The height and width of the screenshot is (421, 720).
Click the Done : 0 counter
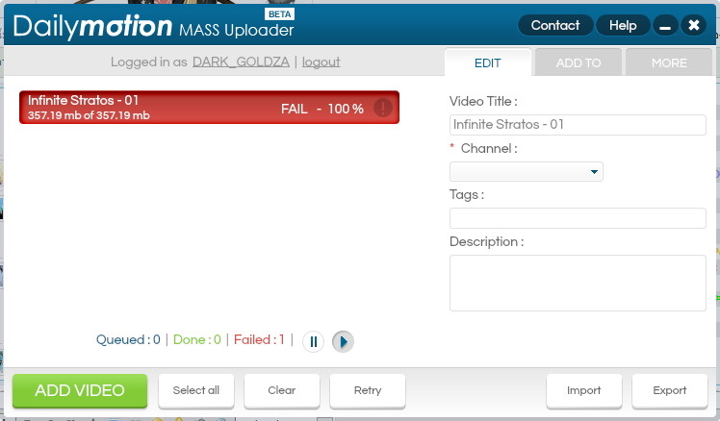click(197, 340)
